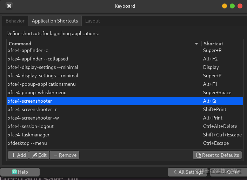Select the xfdesktop --menu row

(x=125, y=143)
